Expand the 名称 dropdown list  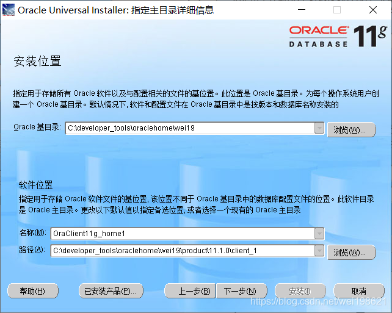point(319,234)
